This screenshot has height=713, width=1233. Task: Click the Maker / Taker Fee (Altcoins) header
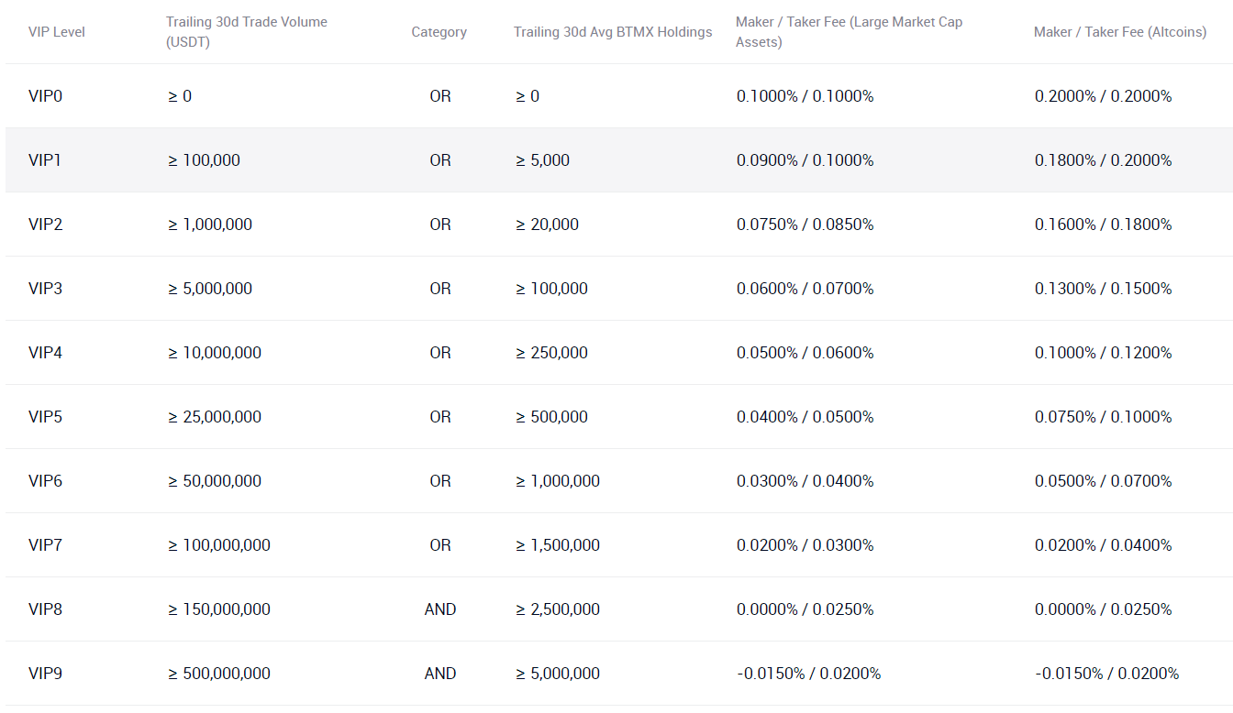1119,32
